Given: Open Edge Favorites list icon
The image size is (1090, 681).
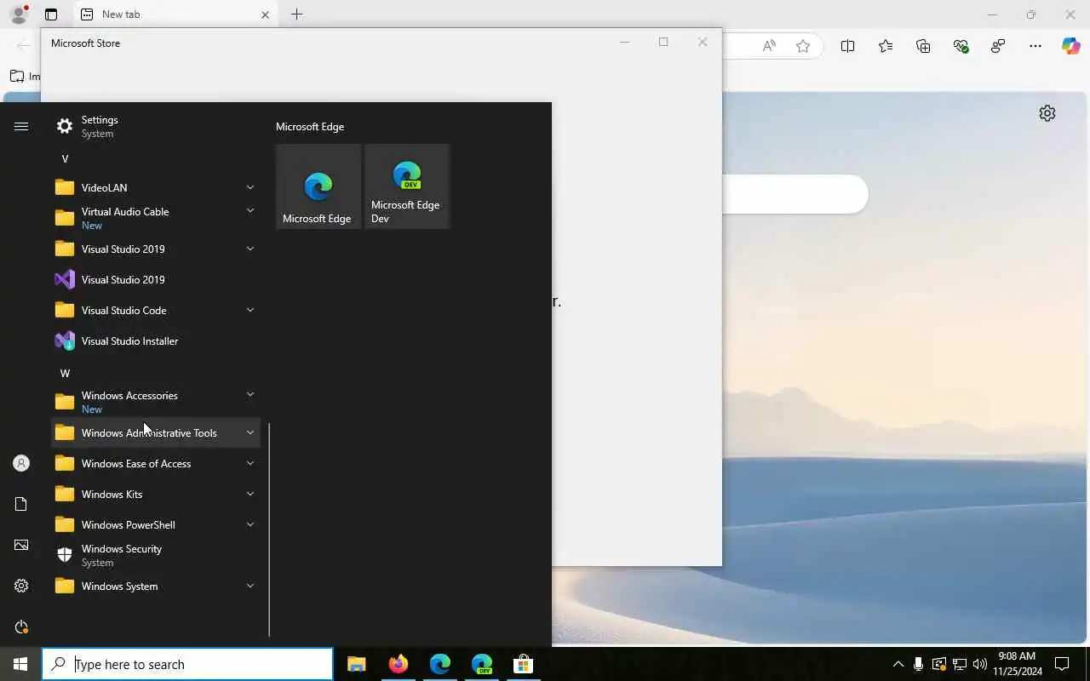Looking at the screenshot, I should (886, 46).
